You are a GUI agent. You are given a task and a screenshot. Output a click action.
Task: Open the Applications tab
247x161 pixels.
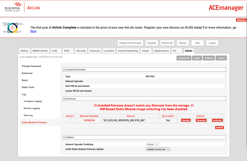click(161, 51)
